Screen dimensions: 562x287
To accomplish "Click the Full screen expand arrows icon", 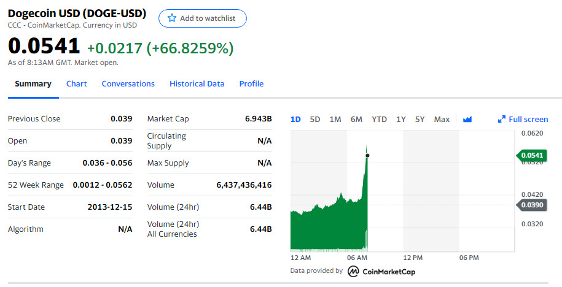I will pos(501,119).
